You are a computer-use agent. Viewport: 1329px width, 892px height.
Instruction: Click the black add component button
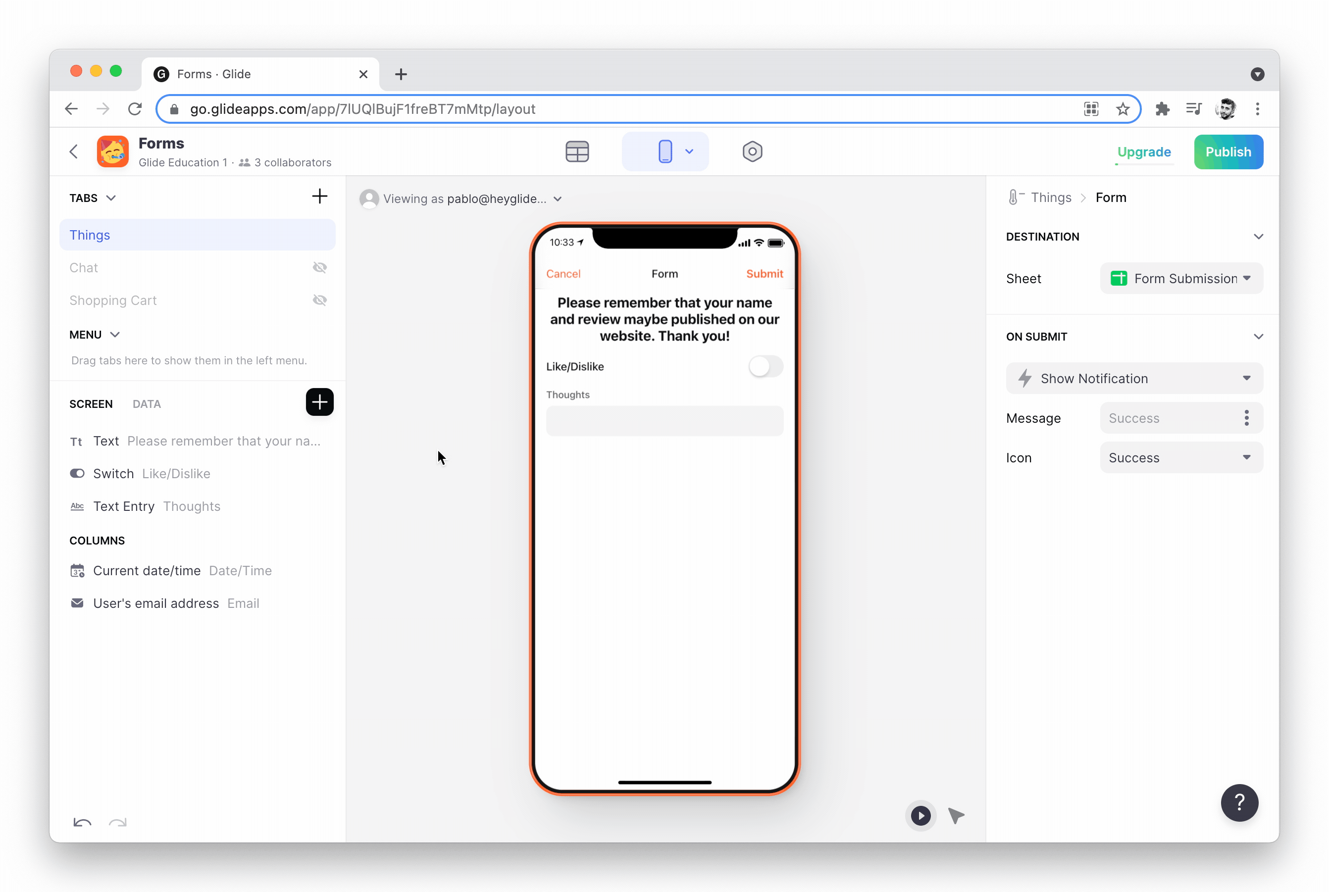pos(319,402)
